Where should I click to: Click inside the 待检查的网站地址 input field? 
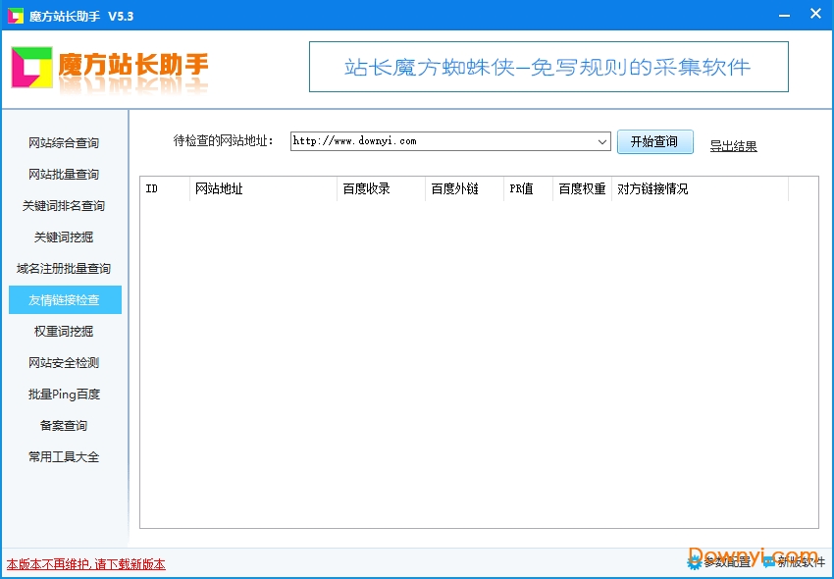(442, 141)
